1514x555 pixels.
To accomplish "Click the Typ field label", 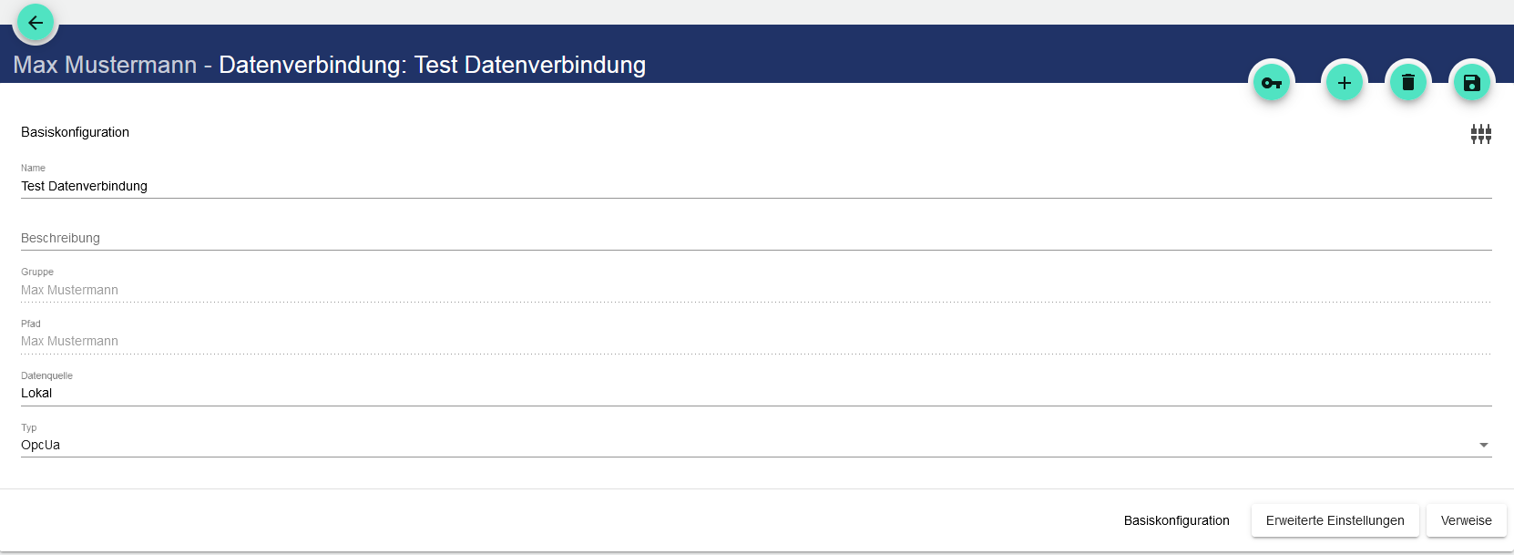I will click(29, 427).
